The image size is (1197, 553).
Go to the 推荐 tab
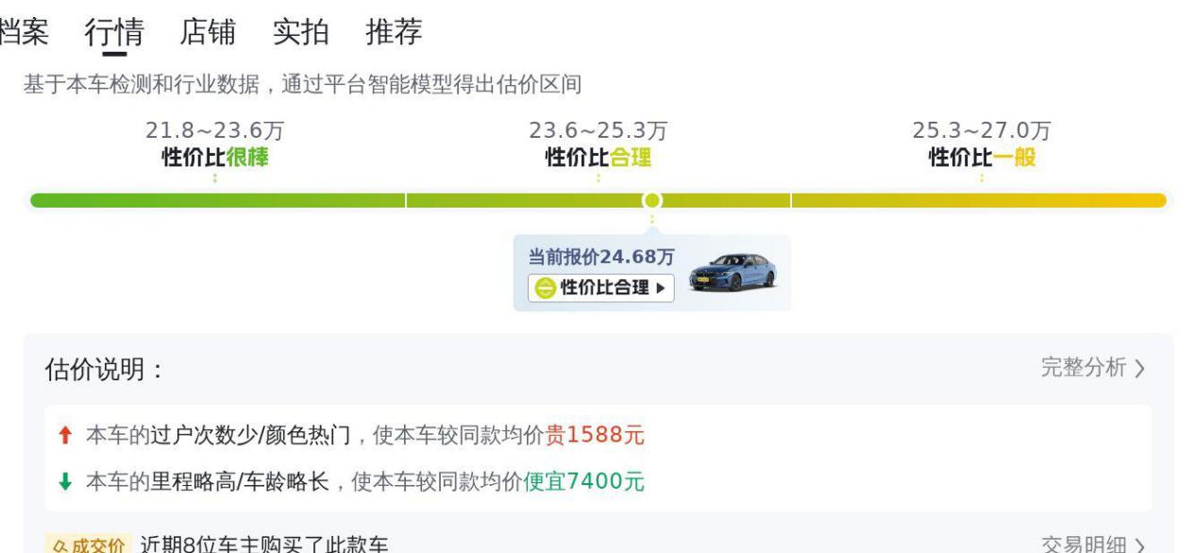point(394,32)
